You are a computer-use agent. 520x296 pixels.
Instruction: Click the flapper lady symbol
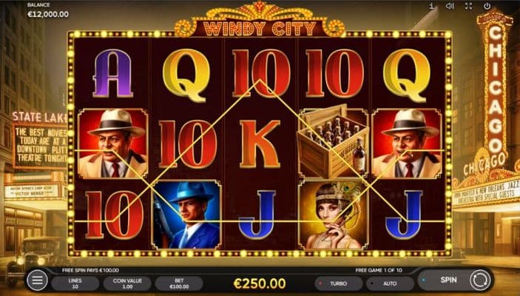click(x=333, y=215)
